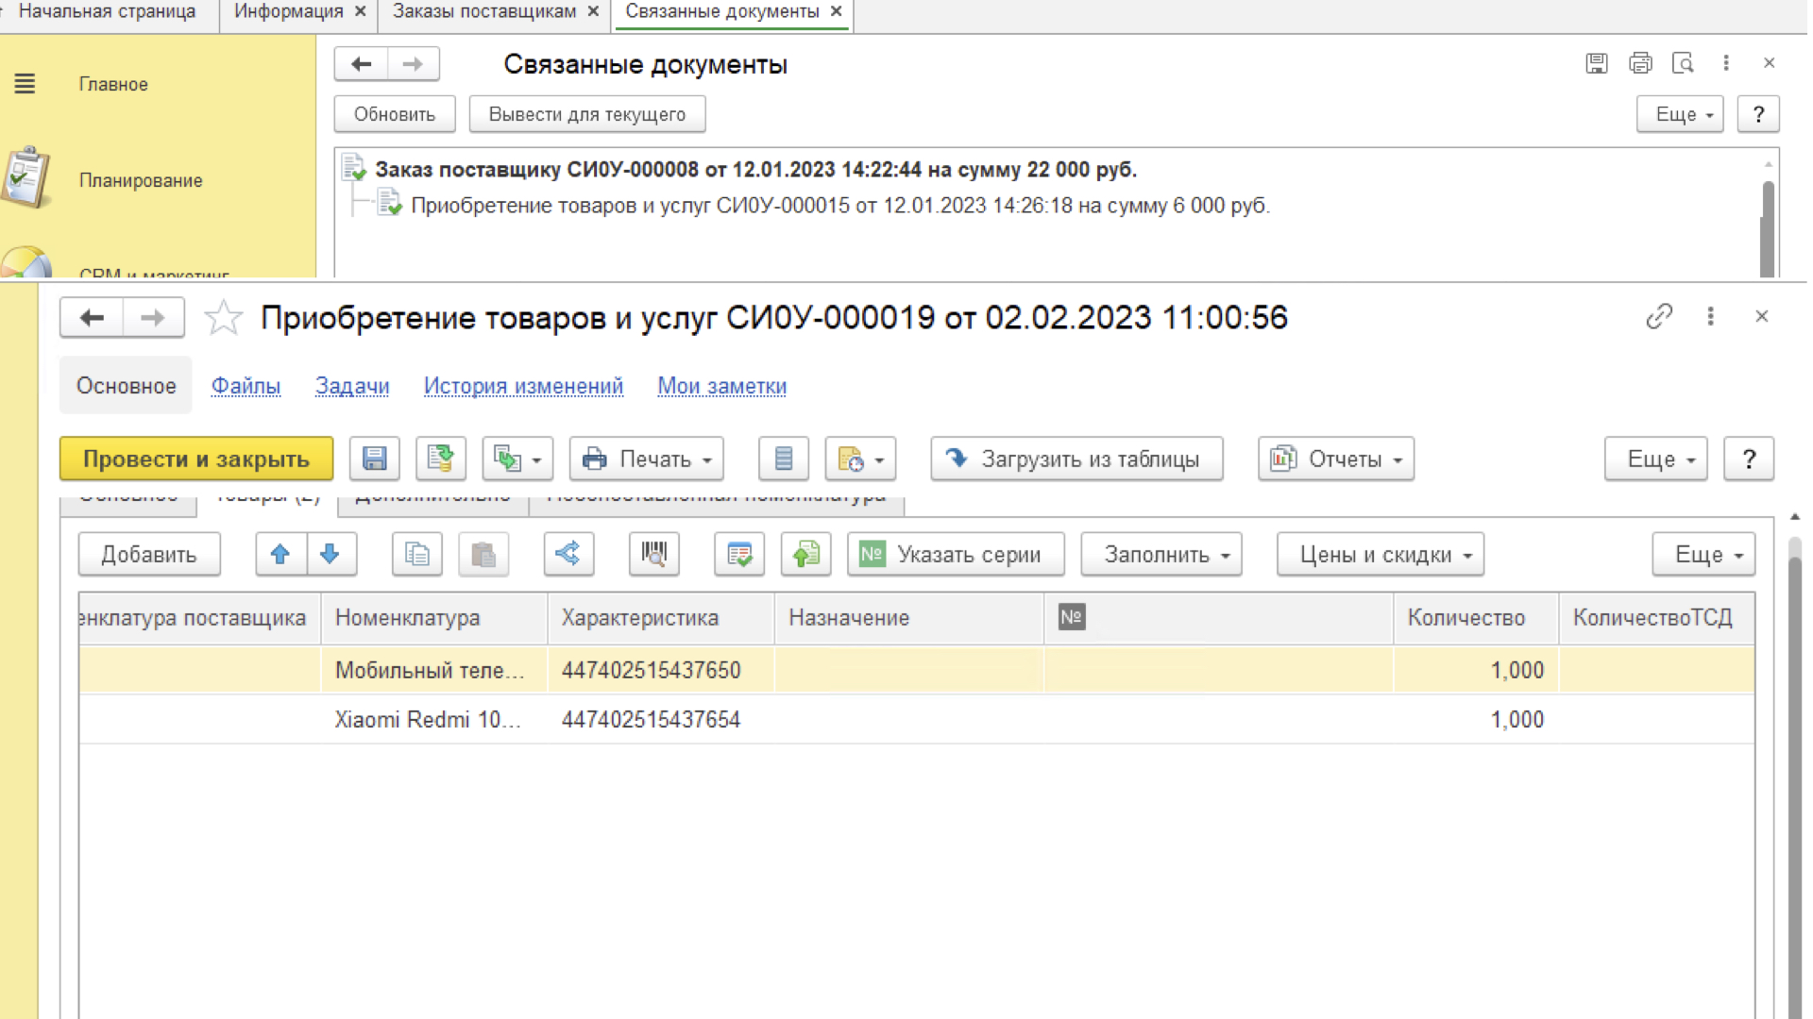Select Основное section of the document
1813x1019 pixels.
coord(126,386)
